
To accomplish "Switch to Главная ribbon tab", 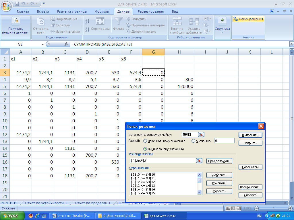I will 23,11.
